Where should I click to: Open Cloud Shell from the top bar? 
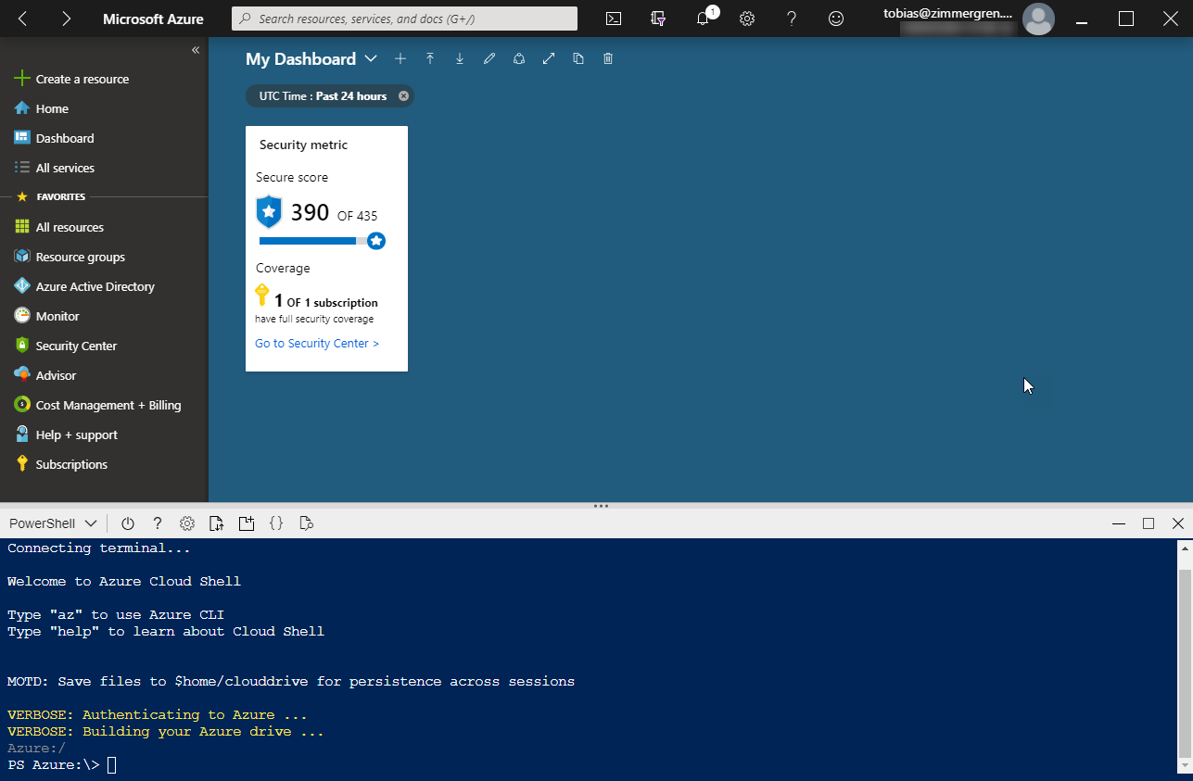click(x=613, y=19)
